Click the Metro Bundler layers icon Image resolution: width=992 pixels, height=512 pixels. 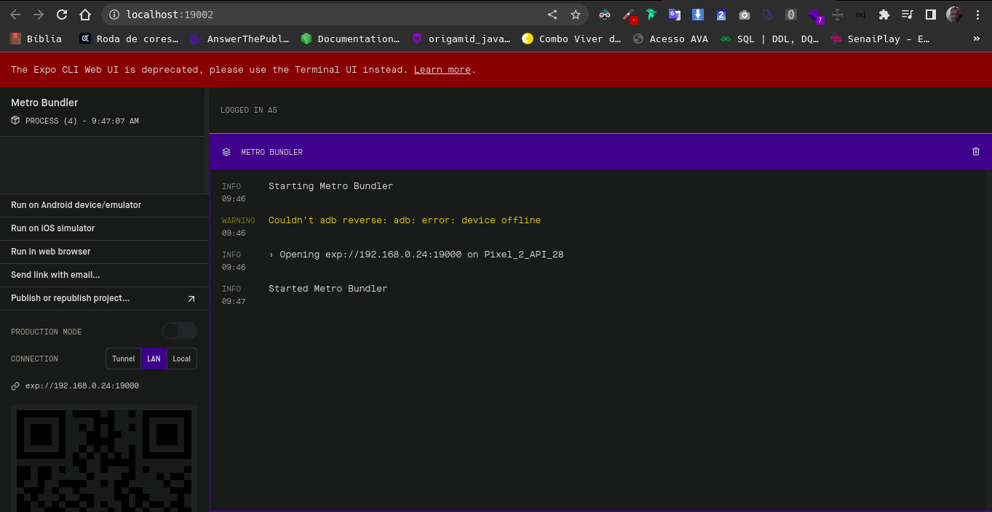point(226,152)
